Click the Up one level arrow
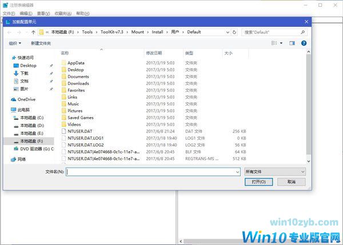Viewport: 343px width, 245px height. pyautogui.click(x=34, y=33)
